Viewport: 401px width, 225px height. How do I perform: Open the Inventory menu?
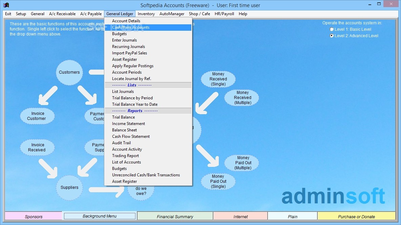click(x=146, y=14)
